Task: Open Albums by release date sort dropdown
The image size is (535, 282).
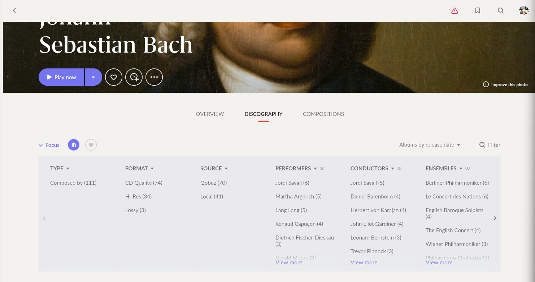Action: 430,145
